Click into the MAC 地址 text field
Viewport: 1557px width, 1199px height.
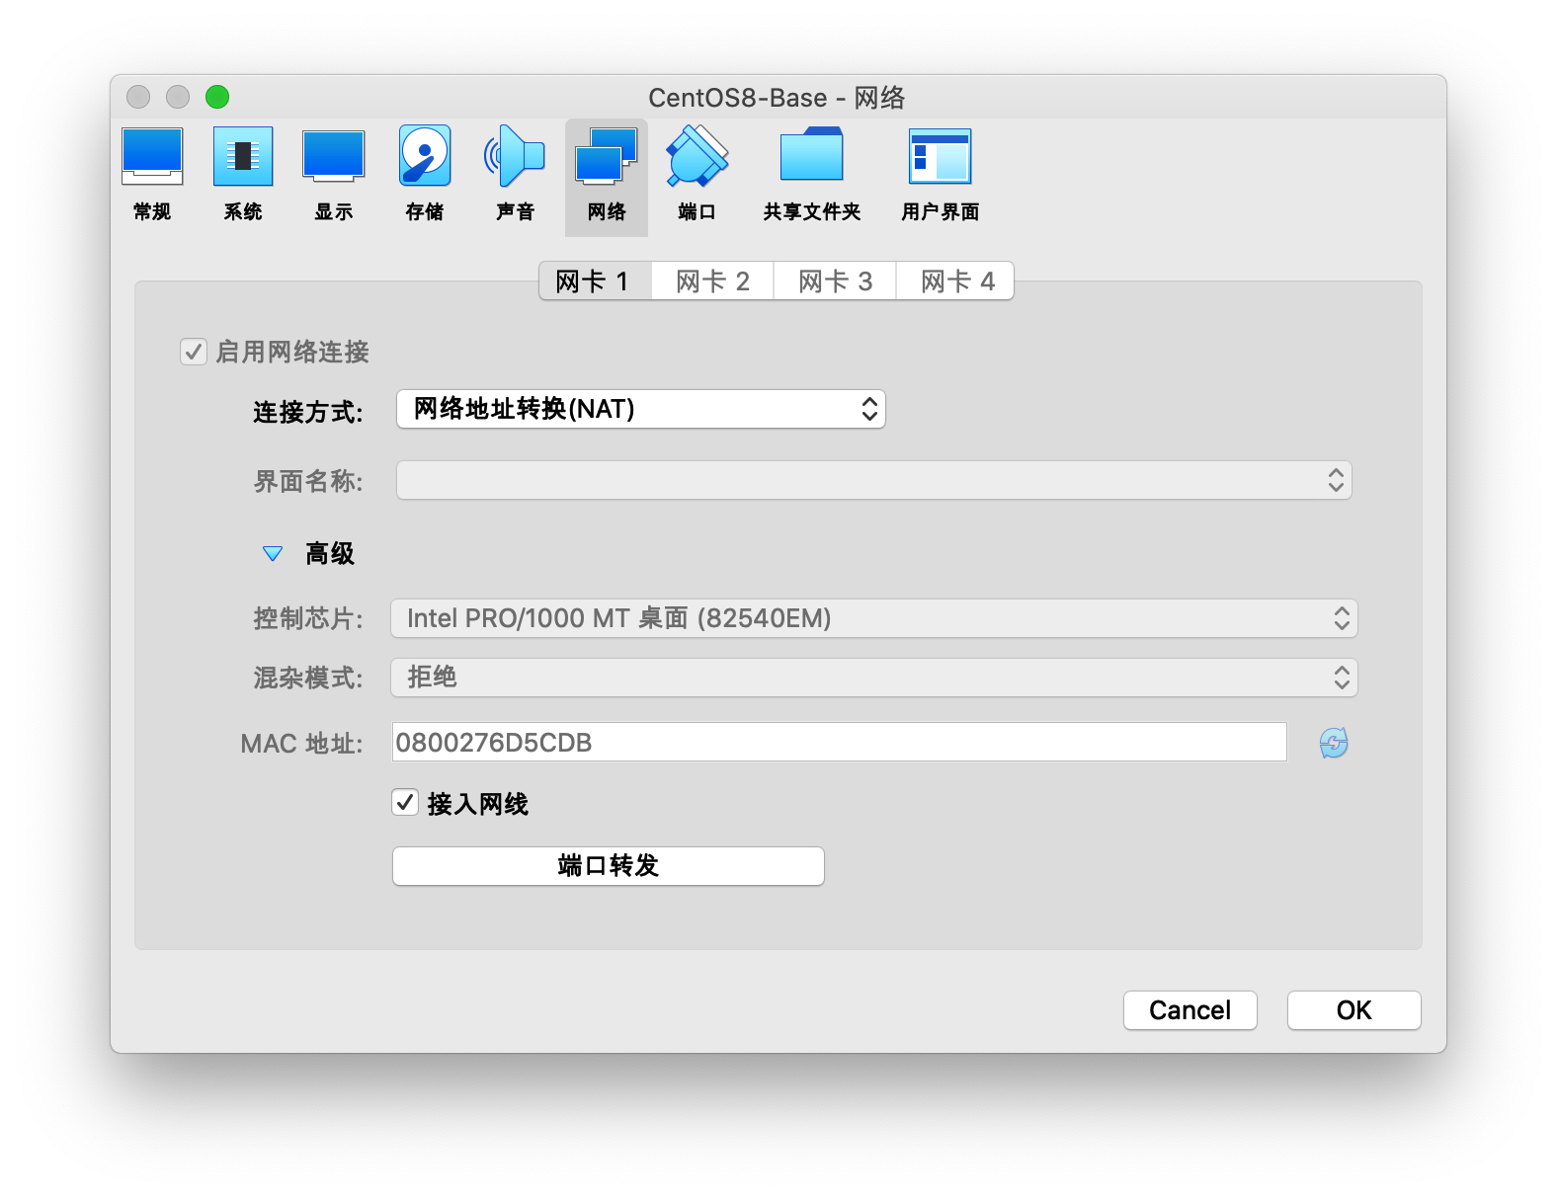pyautogui.click(x=839, y=743)
